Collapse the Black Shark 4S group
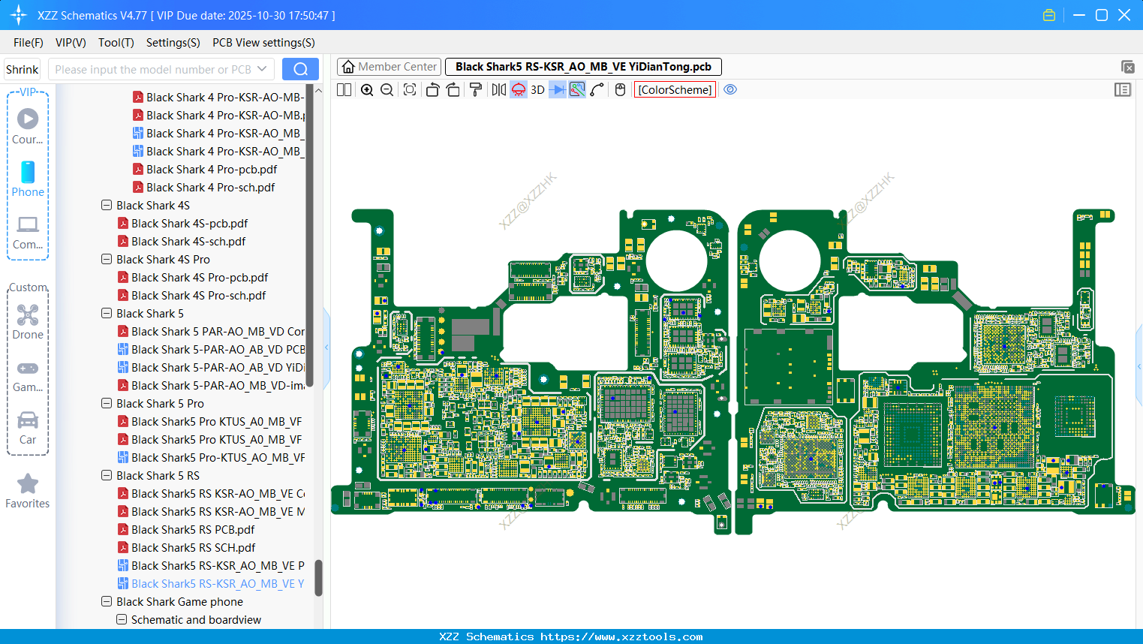Screen dimensions: 1143x644 pos(107,205)
